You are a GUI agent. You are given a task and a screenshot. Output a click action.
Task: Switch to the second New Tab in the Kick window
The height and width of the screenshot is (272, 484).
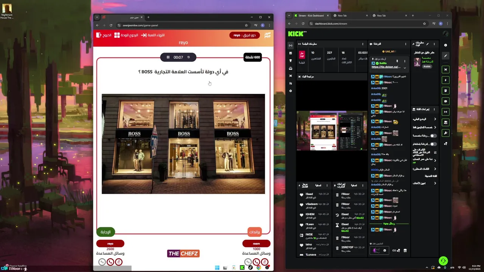coord(390,15)
